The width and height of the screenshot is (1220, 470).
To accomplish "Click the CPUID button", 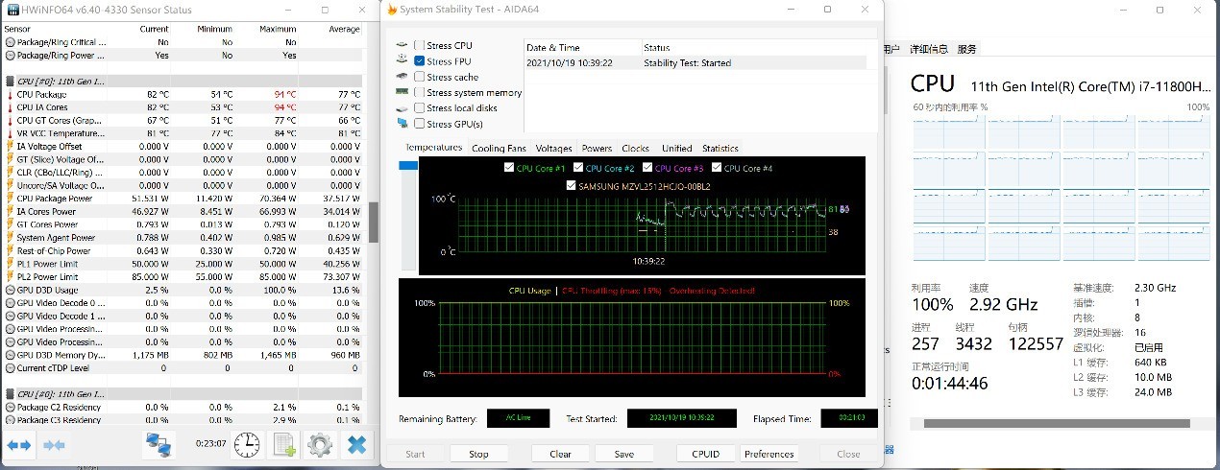I will point(705,454).
